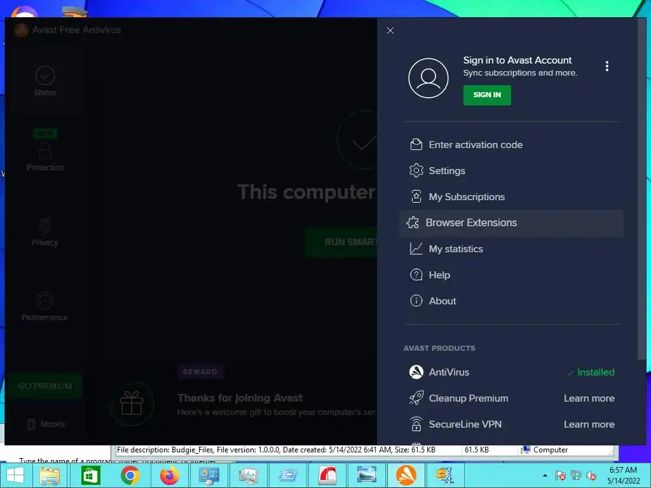This screenshot has width=651, height=488.
Task: Click the Avast orange icon in taskbar
Action: 406,475
